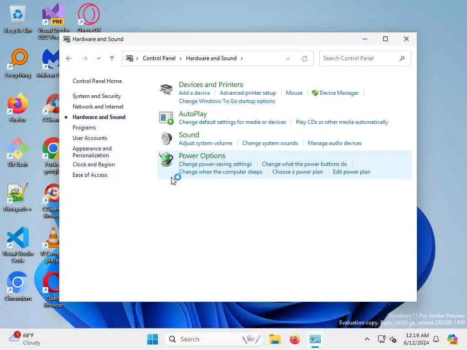Image resolution: width=467 pixels, height=350 pixels.
Task: Open Git Bash desktop shortcut
Action: click(18, 152)
